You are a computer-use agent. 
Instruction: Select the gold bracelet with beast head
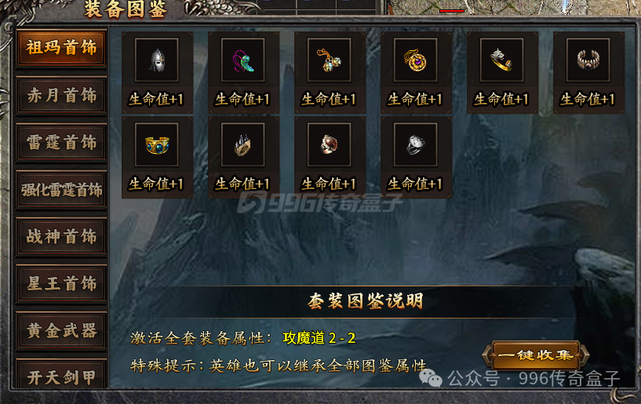coord(502,60)
